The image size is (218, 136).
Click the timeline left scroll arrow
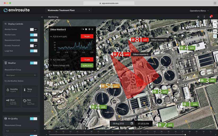pos(47,135)
